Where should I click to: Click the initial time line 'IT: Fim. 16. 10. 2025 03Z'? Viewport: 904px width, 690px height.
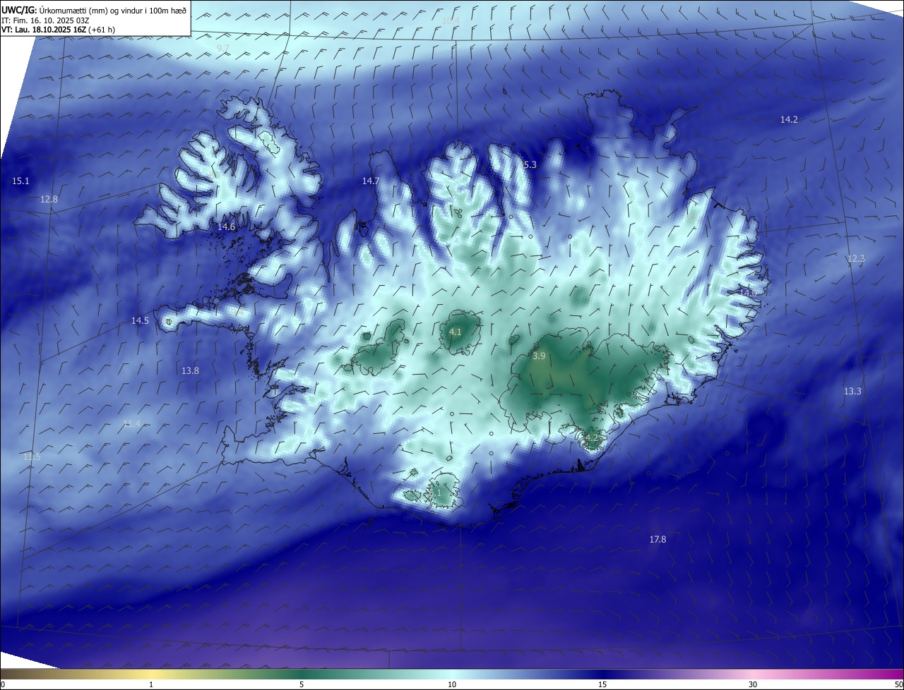[x=47, y=20]
